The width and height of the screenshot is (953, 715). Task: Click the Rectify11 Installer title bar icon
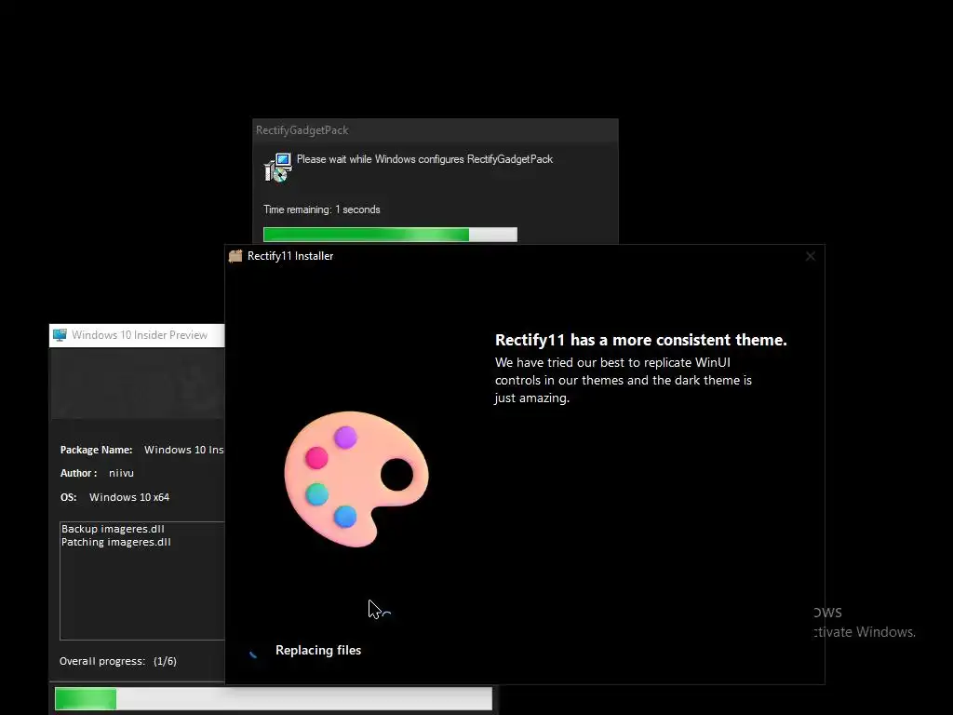tap(235, 256)
